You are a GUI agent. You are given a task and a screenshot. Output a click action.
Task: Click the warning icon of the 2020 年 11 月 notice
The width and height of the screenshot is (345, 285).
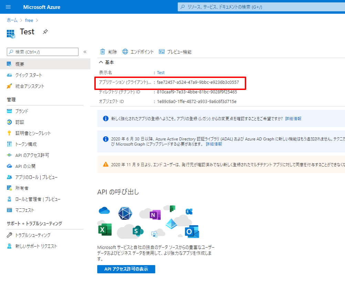(x=106, y=164)
